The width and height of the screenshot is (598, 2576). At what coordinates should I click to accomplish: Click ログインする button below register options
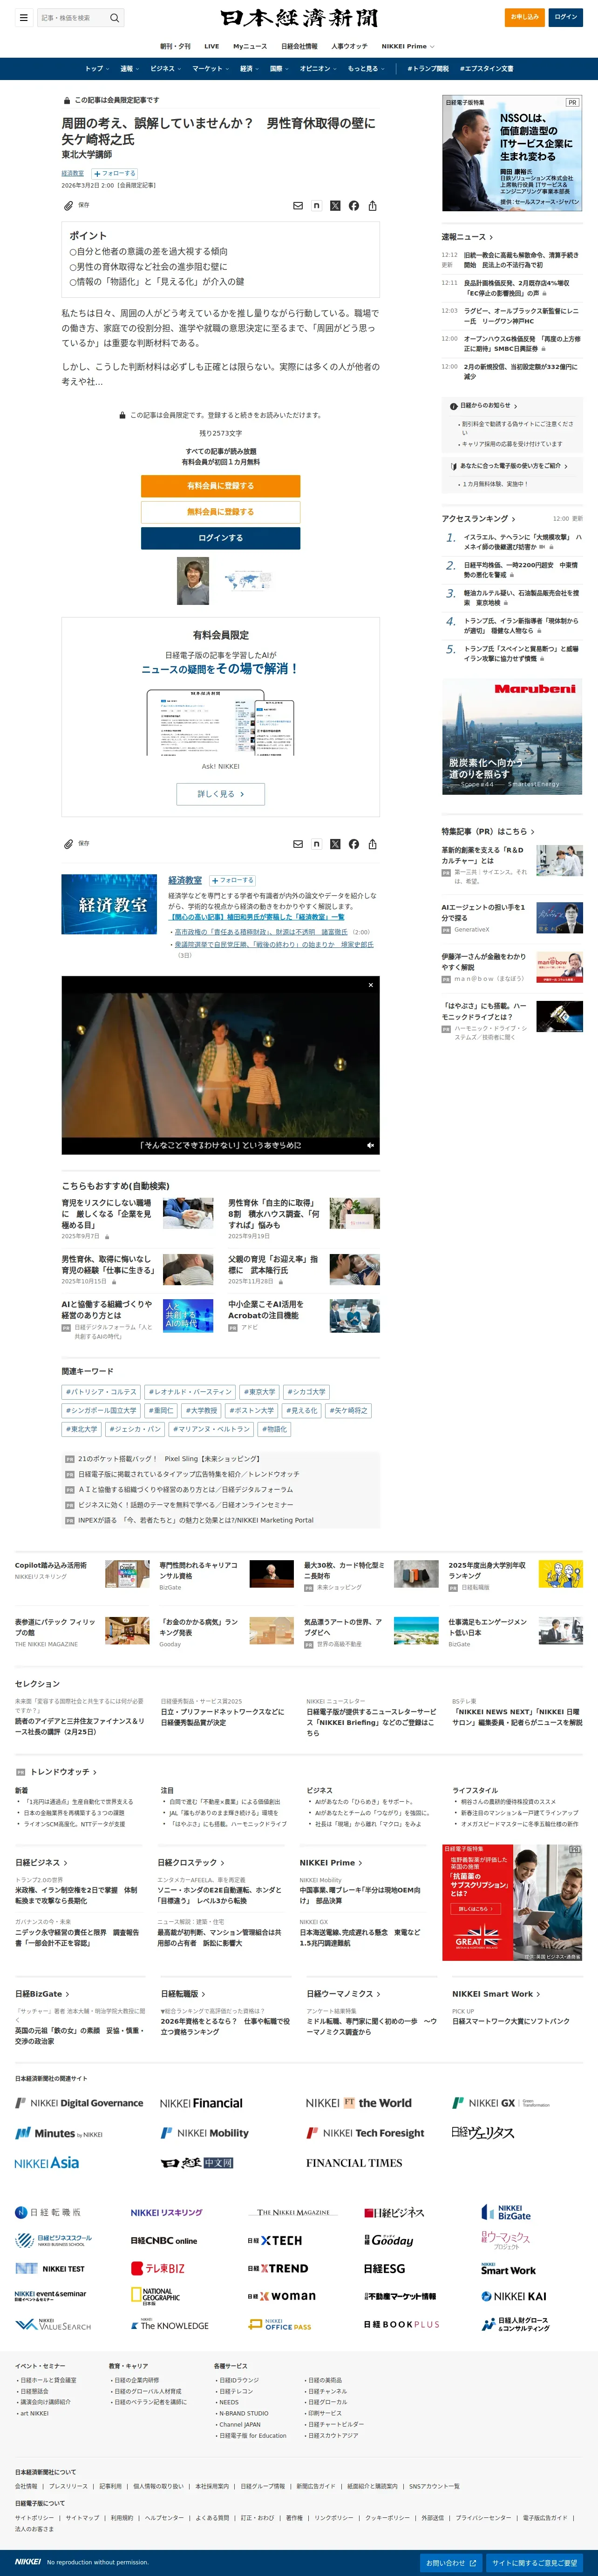pos(220,538)
